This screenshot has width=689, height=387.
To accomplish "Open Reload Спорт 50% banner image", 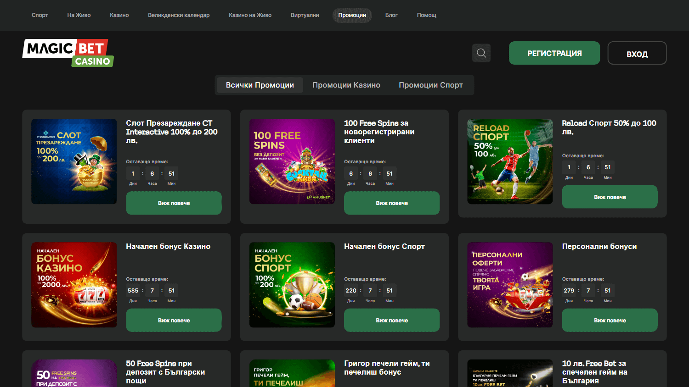I will click(x=510, y=161).
